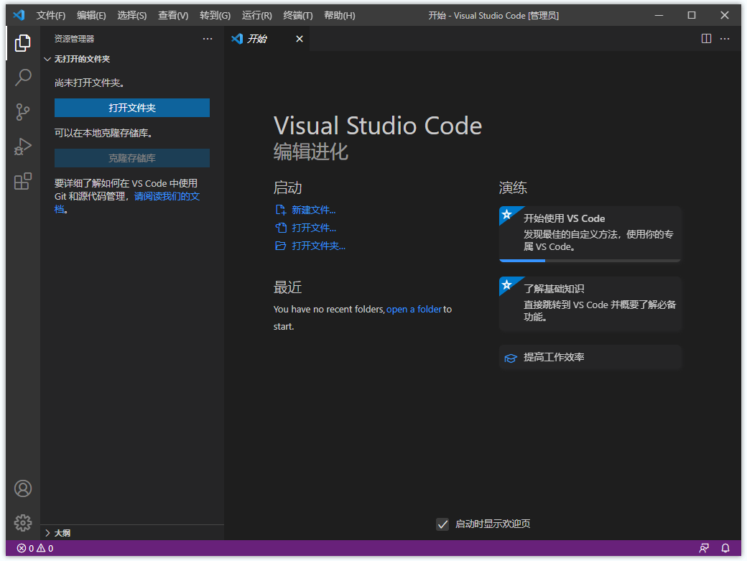Open the 运行(R) menu
This screenshot has width=747, height=561.
(x=257, y=15)
